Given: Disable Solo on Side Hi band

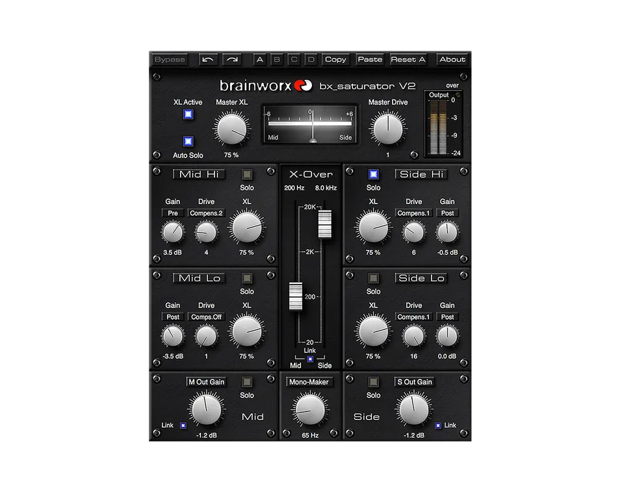Looking at the screenshot, I should coord(373,174).
